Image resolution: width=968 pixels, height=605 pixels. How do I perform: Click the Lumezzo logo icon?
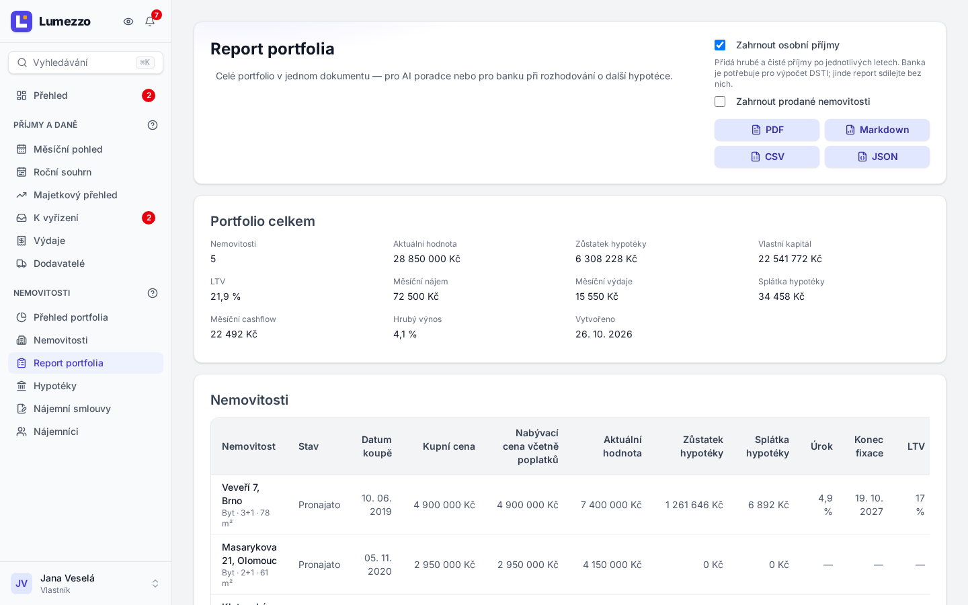(22, 22)
